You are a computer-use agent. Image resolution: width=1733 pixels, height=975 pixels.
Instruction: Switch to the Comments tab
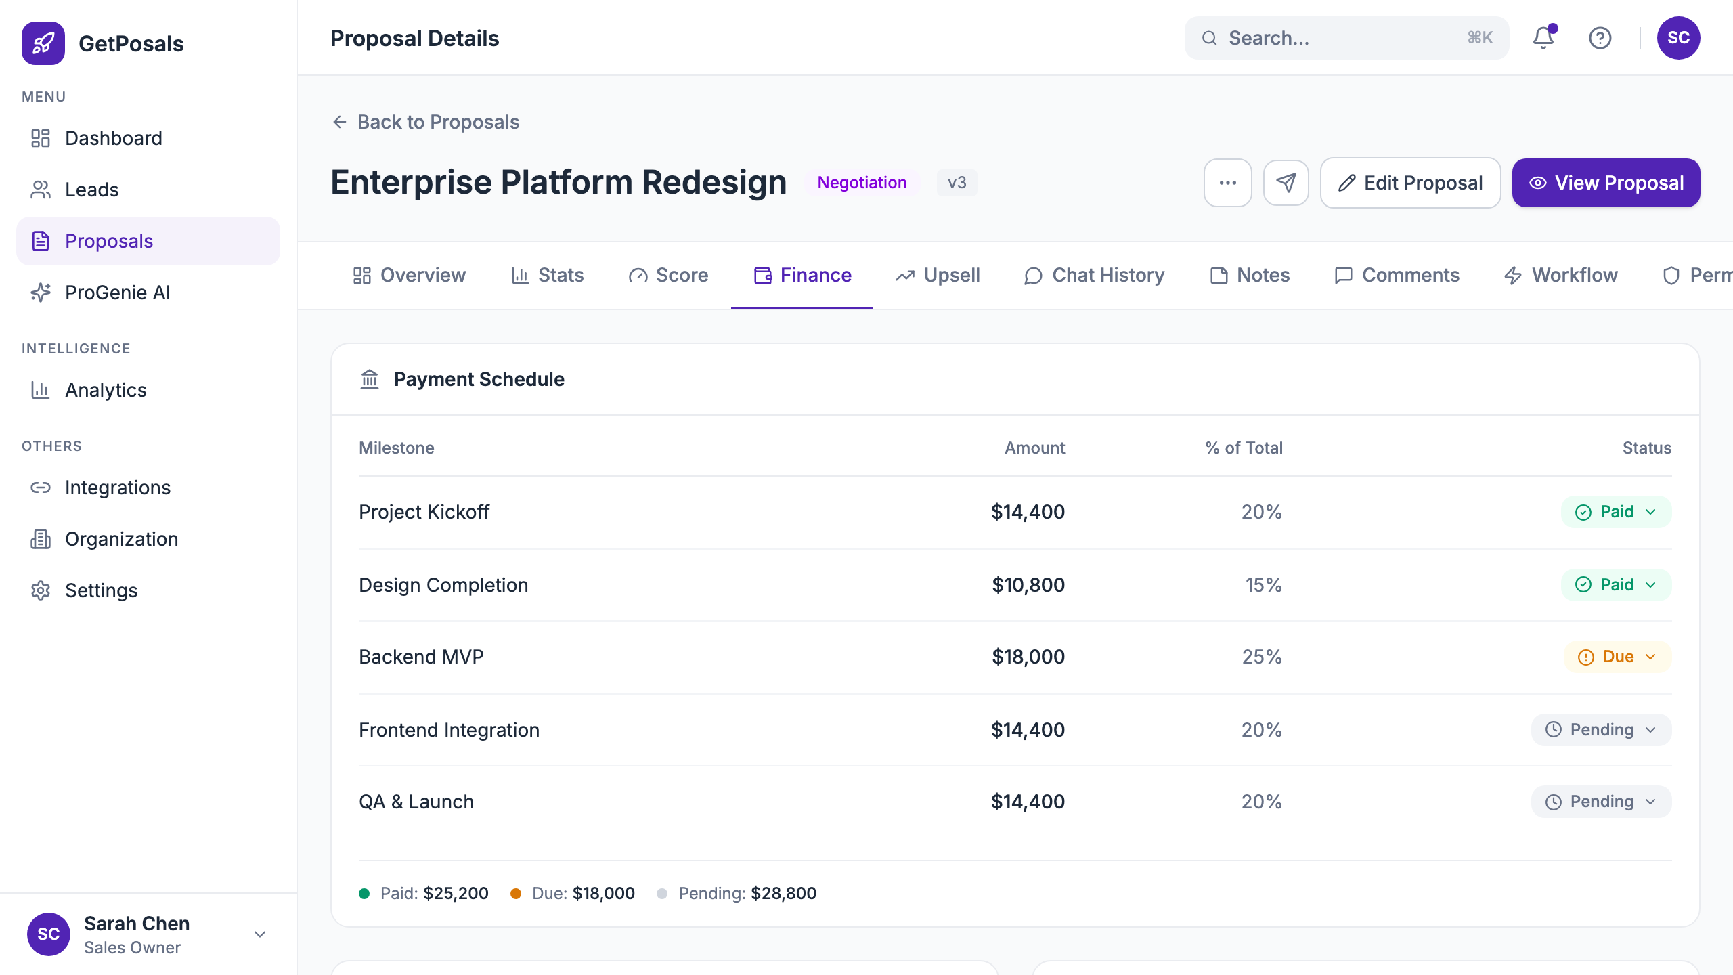pos(1397,276)
